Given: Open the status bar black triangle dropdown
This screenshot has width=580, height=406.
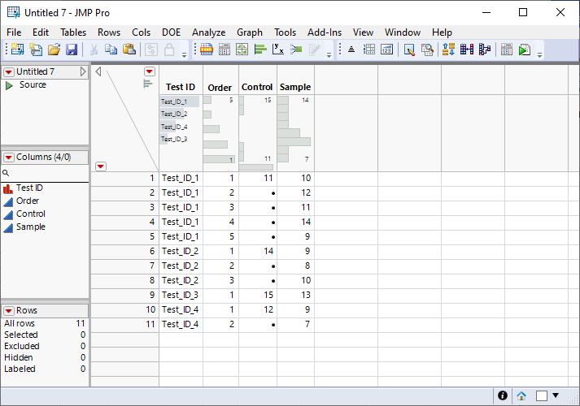Looking at the screenshot, I should (x=556, y=395).
